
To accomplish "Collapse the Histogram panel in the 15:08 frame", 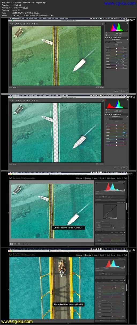I will point(124,258).
